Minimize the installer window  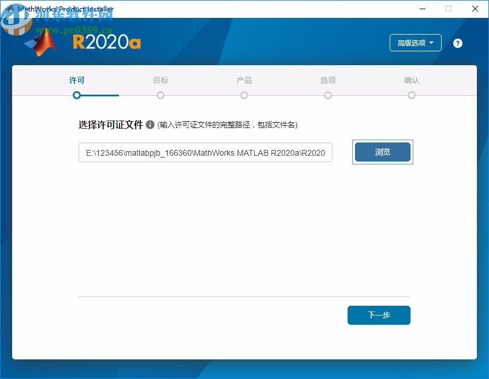tap(422, 9)
